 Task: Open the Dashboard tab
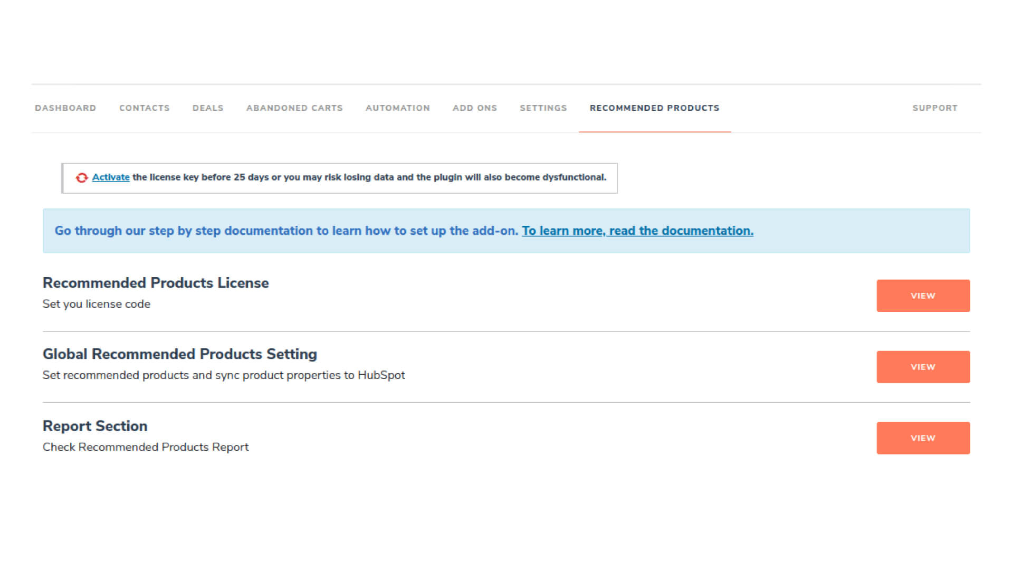click(65, 108)
